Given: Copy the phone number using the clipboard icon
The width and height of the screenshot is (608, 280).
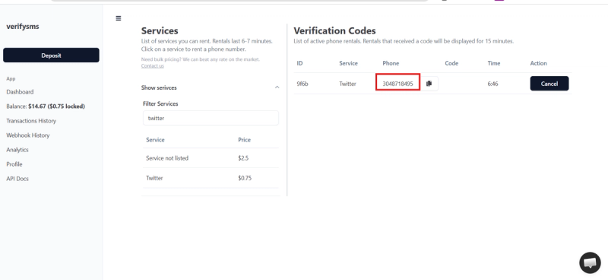Looking at the screenshot, I should click(x=429, y=84).
